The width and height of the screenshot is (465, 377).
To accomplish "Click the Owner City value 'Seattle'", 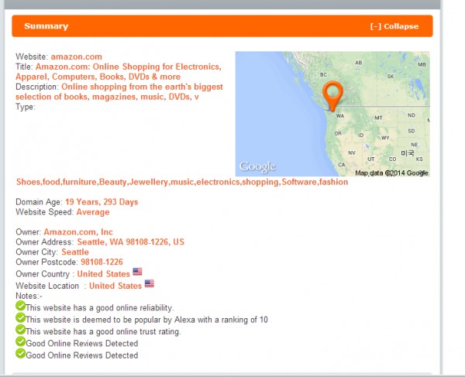I will pyautogui.click(x=75, y=252).
